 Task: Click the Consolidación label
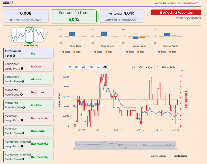(30, 46)
